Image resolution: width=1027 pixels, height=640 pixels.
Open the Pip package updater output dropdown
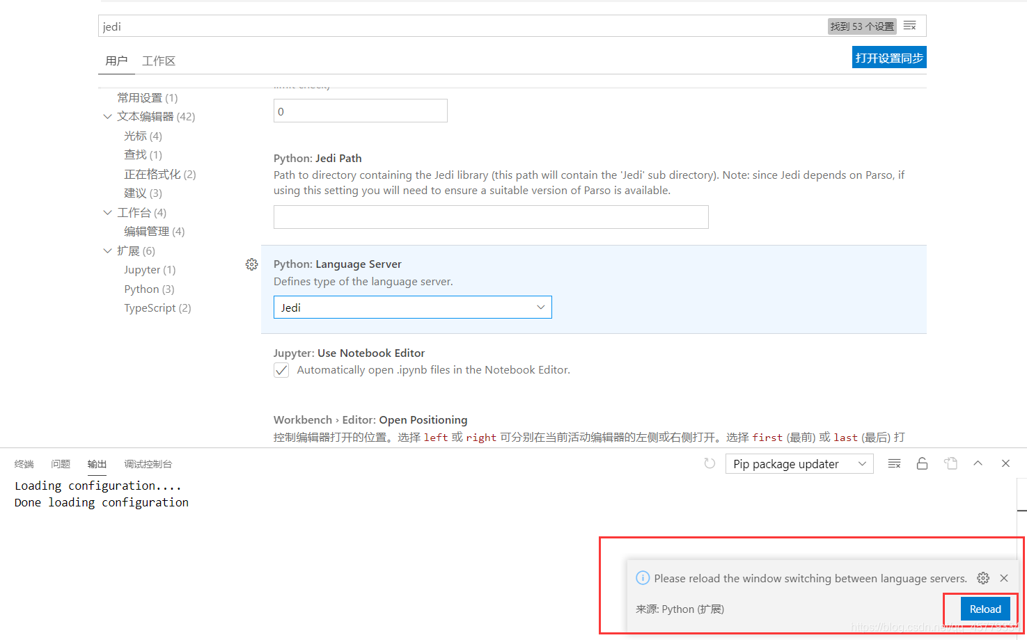(799, 464)
